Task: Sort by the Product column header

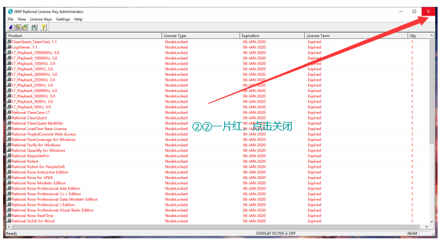Action: 84,36
